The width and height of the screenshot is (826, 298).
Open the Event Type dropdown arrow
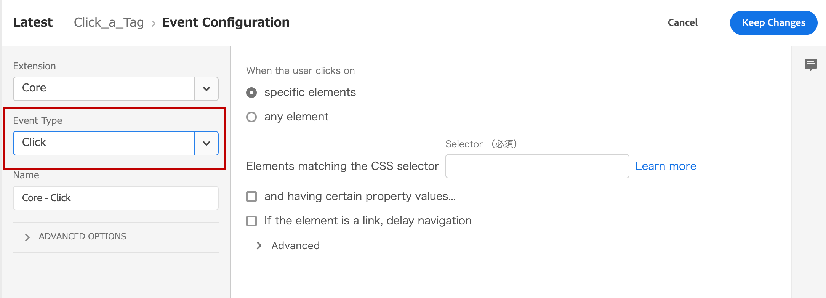click(x=206, y=143)
